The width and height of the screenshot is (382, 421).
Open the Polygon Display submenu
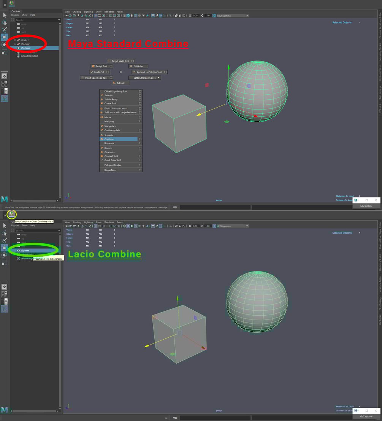[x=121, y=165]
